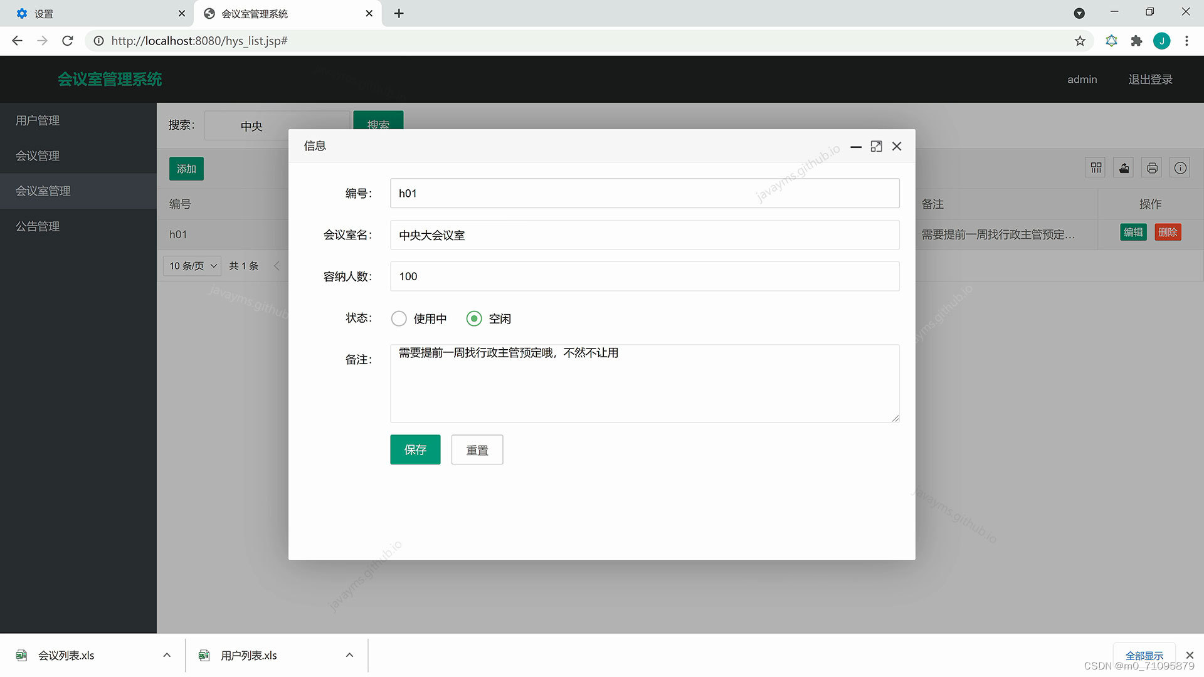Click the 备注 textarea resize handle
The image size is (1204, 677).
[895, 418]
